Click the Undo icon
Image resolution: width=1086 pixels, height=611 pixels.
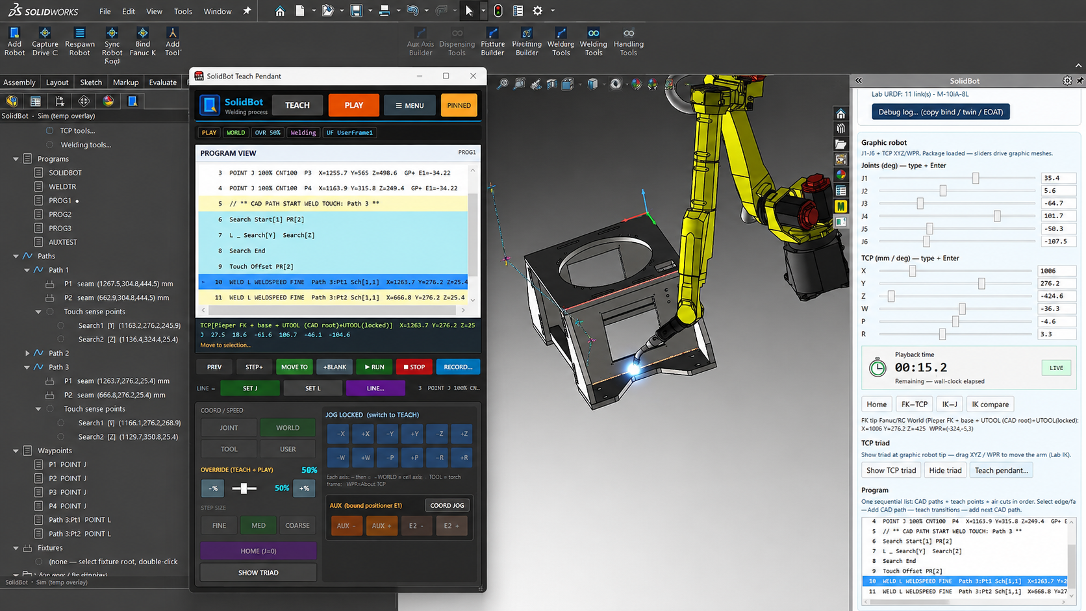(412, 11)
